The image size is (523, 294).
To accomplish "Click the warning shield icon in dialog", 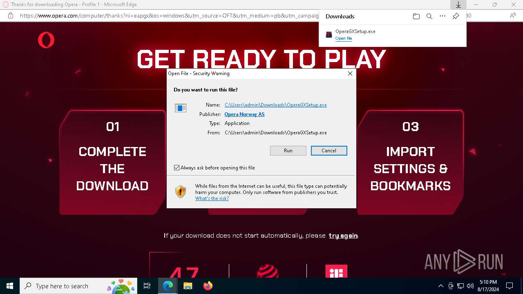I will (181, 192).
